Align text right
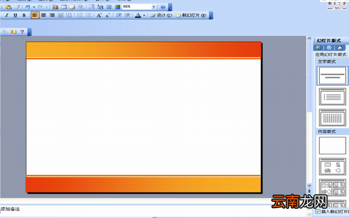 52,15
